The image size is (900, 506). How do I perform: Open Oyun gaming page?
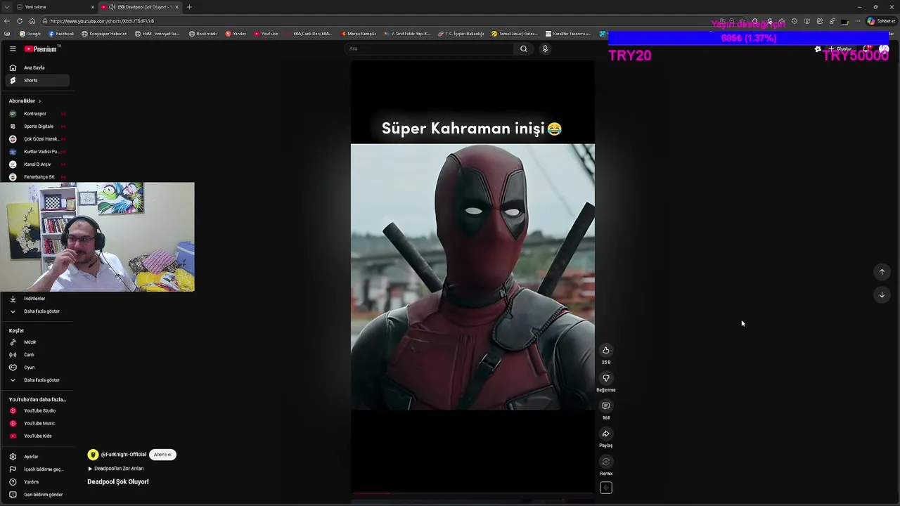[x=37, y=368]
